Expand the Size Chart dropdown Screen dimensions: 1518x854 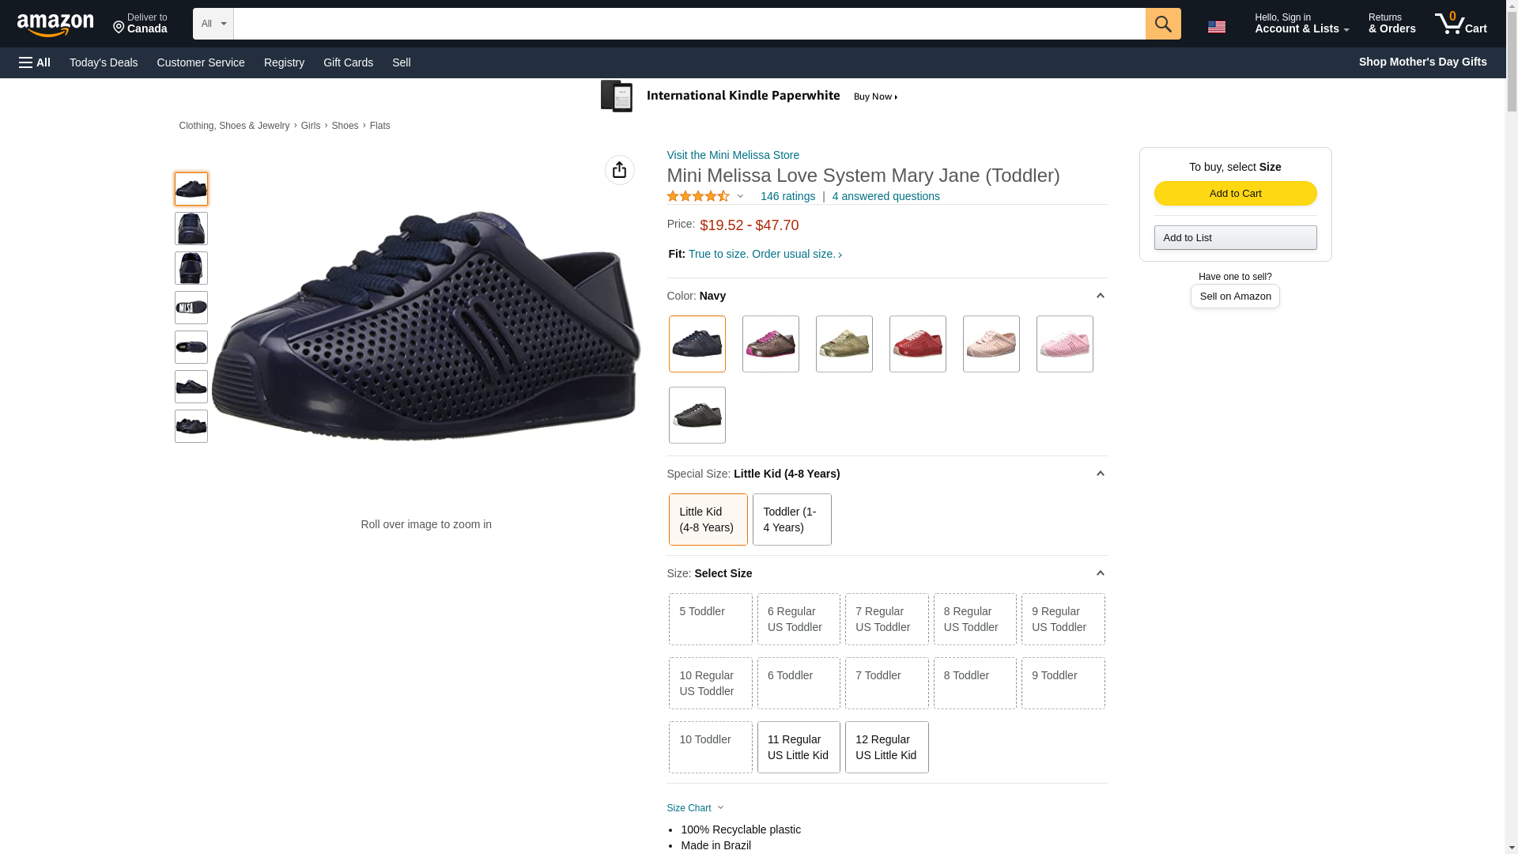(x=695, y=808)
